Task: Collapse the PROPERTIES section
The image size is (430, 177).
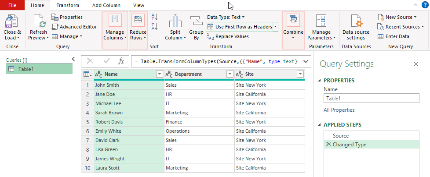Action: pos(319,81)
